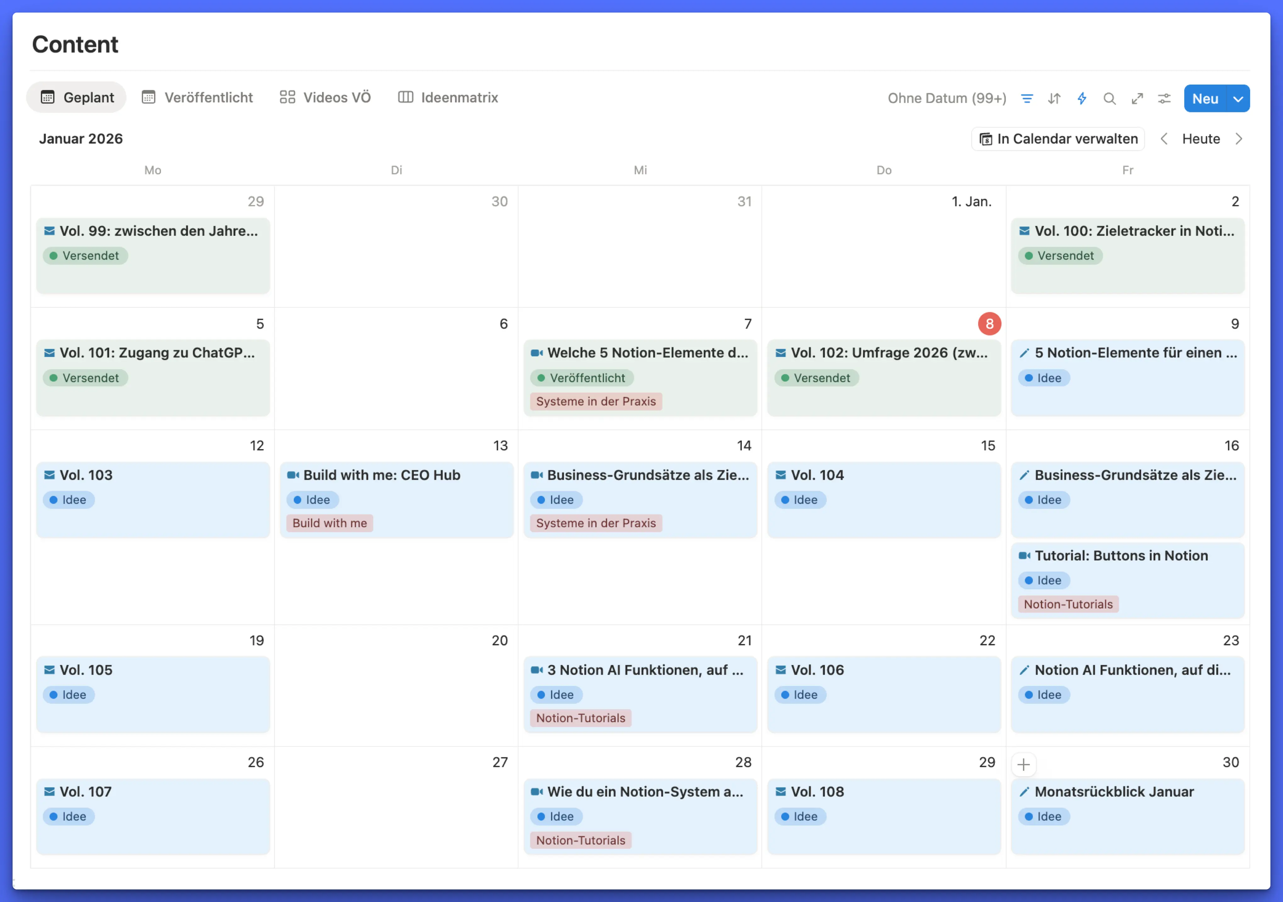Click the blue Neu button
Image resolution: width=1283 pixels, height=902 pixels.
tap(1205, 98)
